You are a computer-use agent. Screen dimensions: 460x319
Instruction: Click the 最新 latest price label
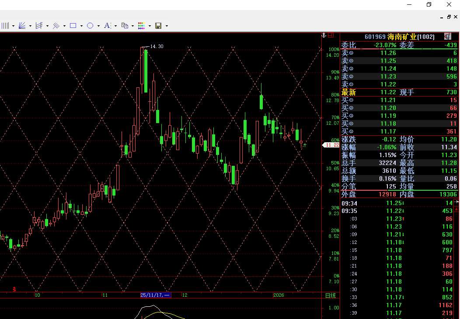pyautogui.click(x=348, y=93)
